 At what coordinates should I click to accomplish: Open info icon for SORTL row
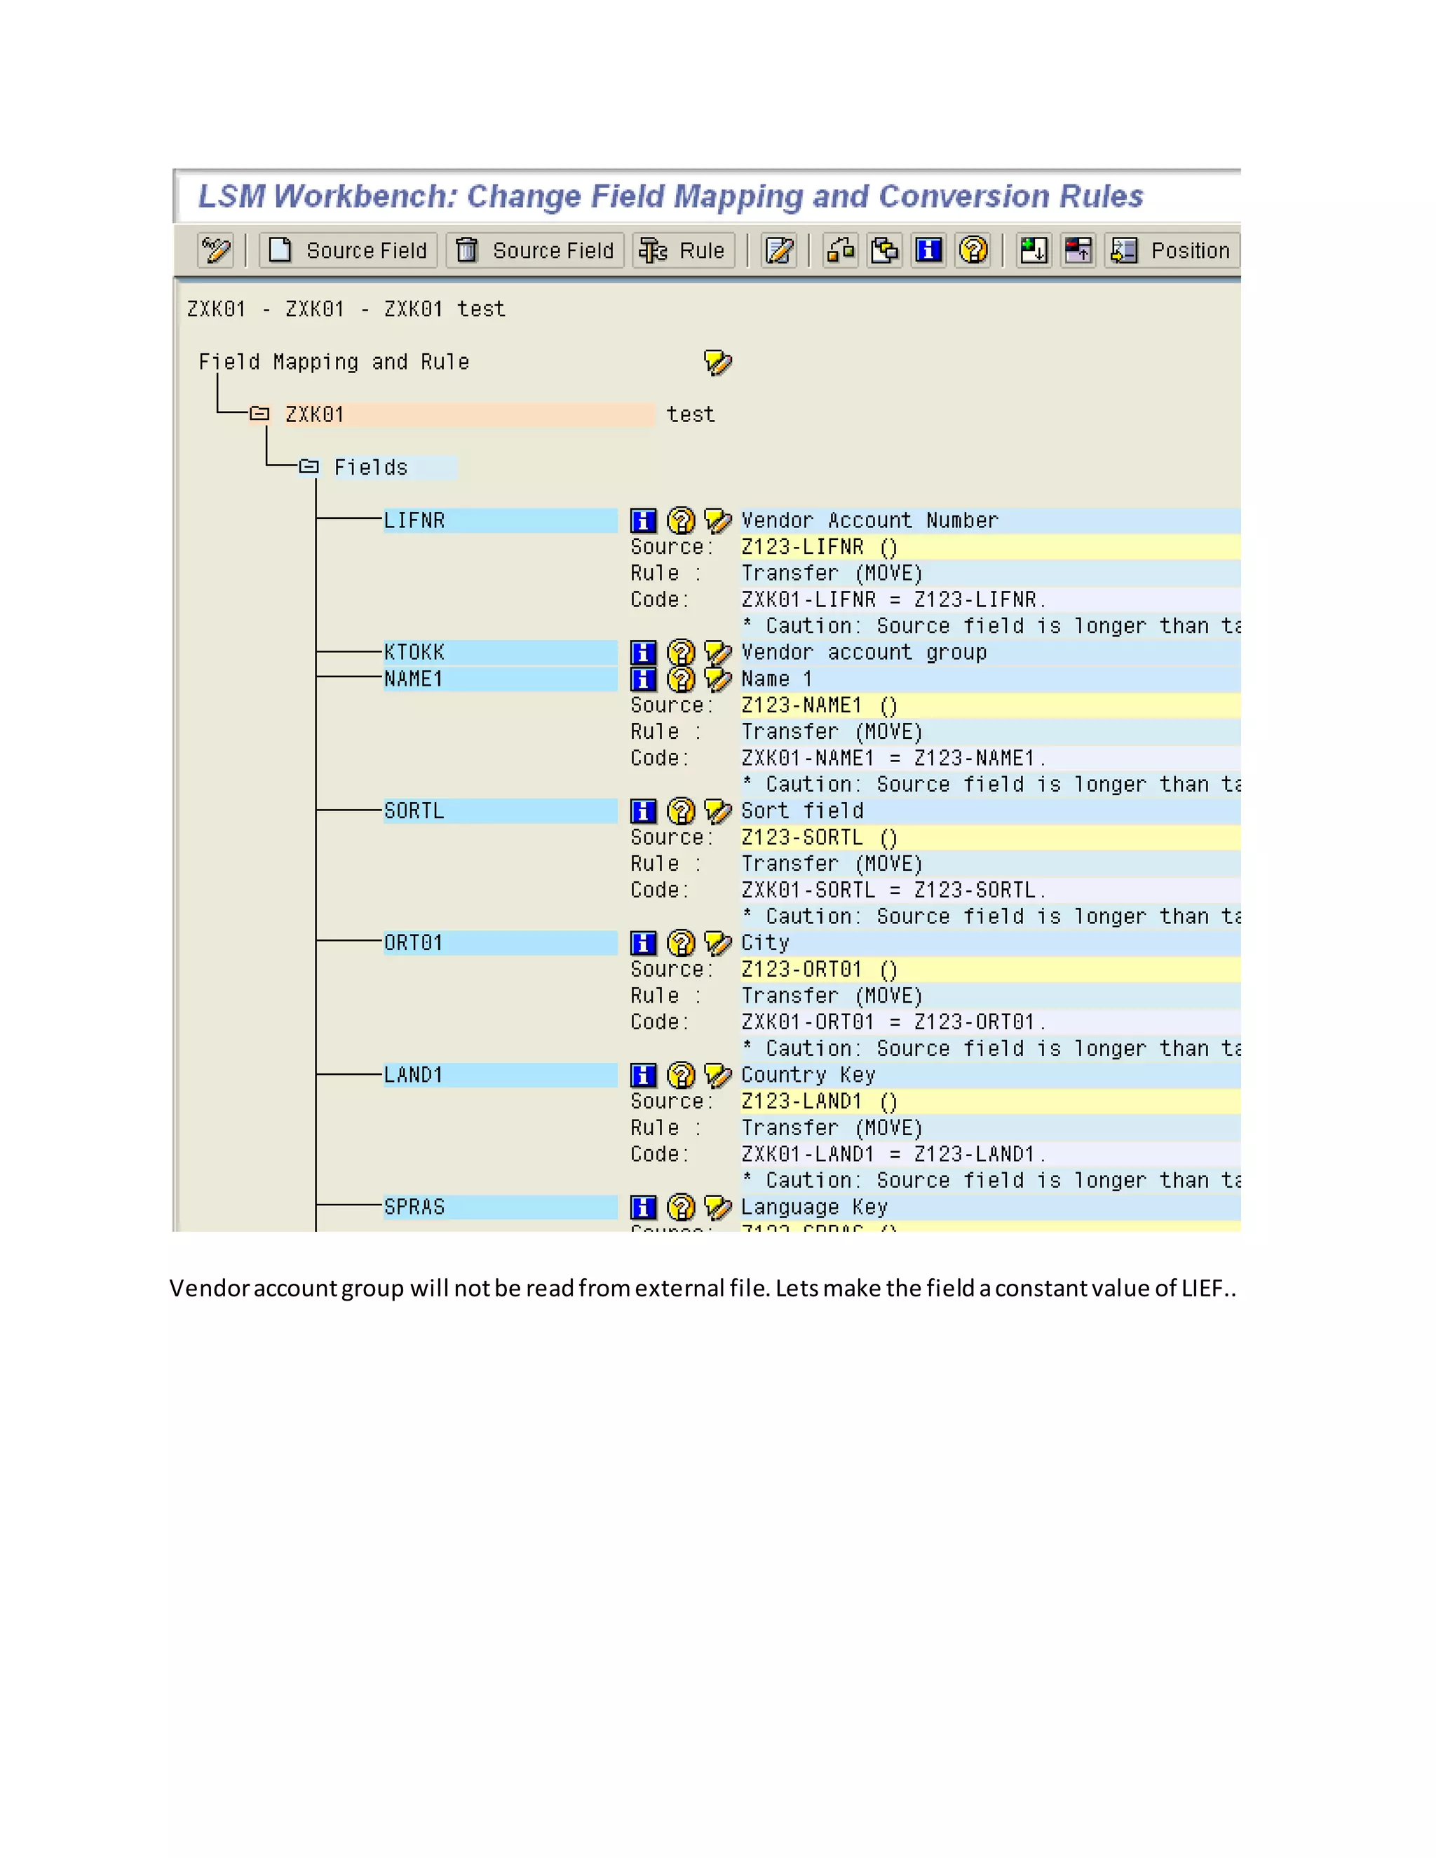pos(643,811)
